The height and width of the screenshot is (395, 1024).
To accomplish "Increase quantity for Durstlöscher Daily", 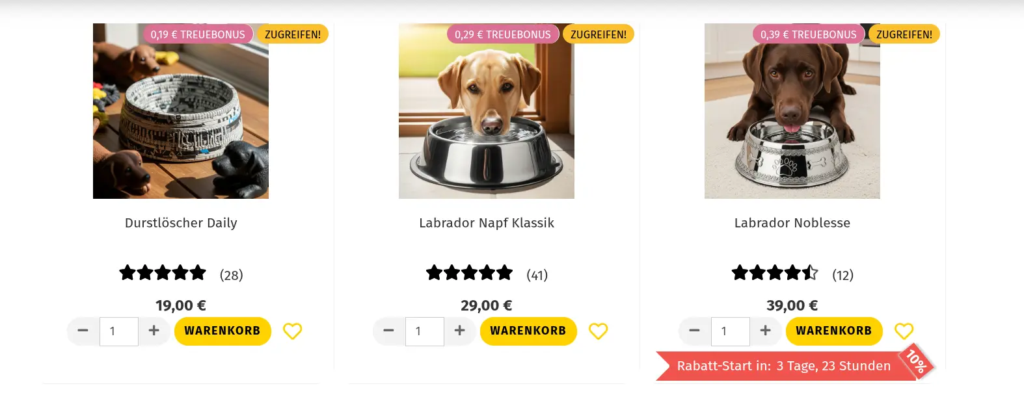I will [x=154, y=331].
